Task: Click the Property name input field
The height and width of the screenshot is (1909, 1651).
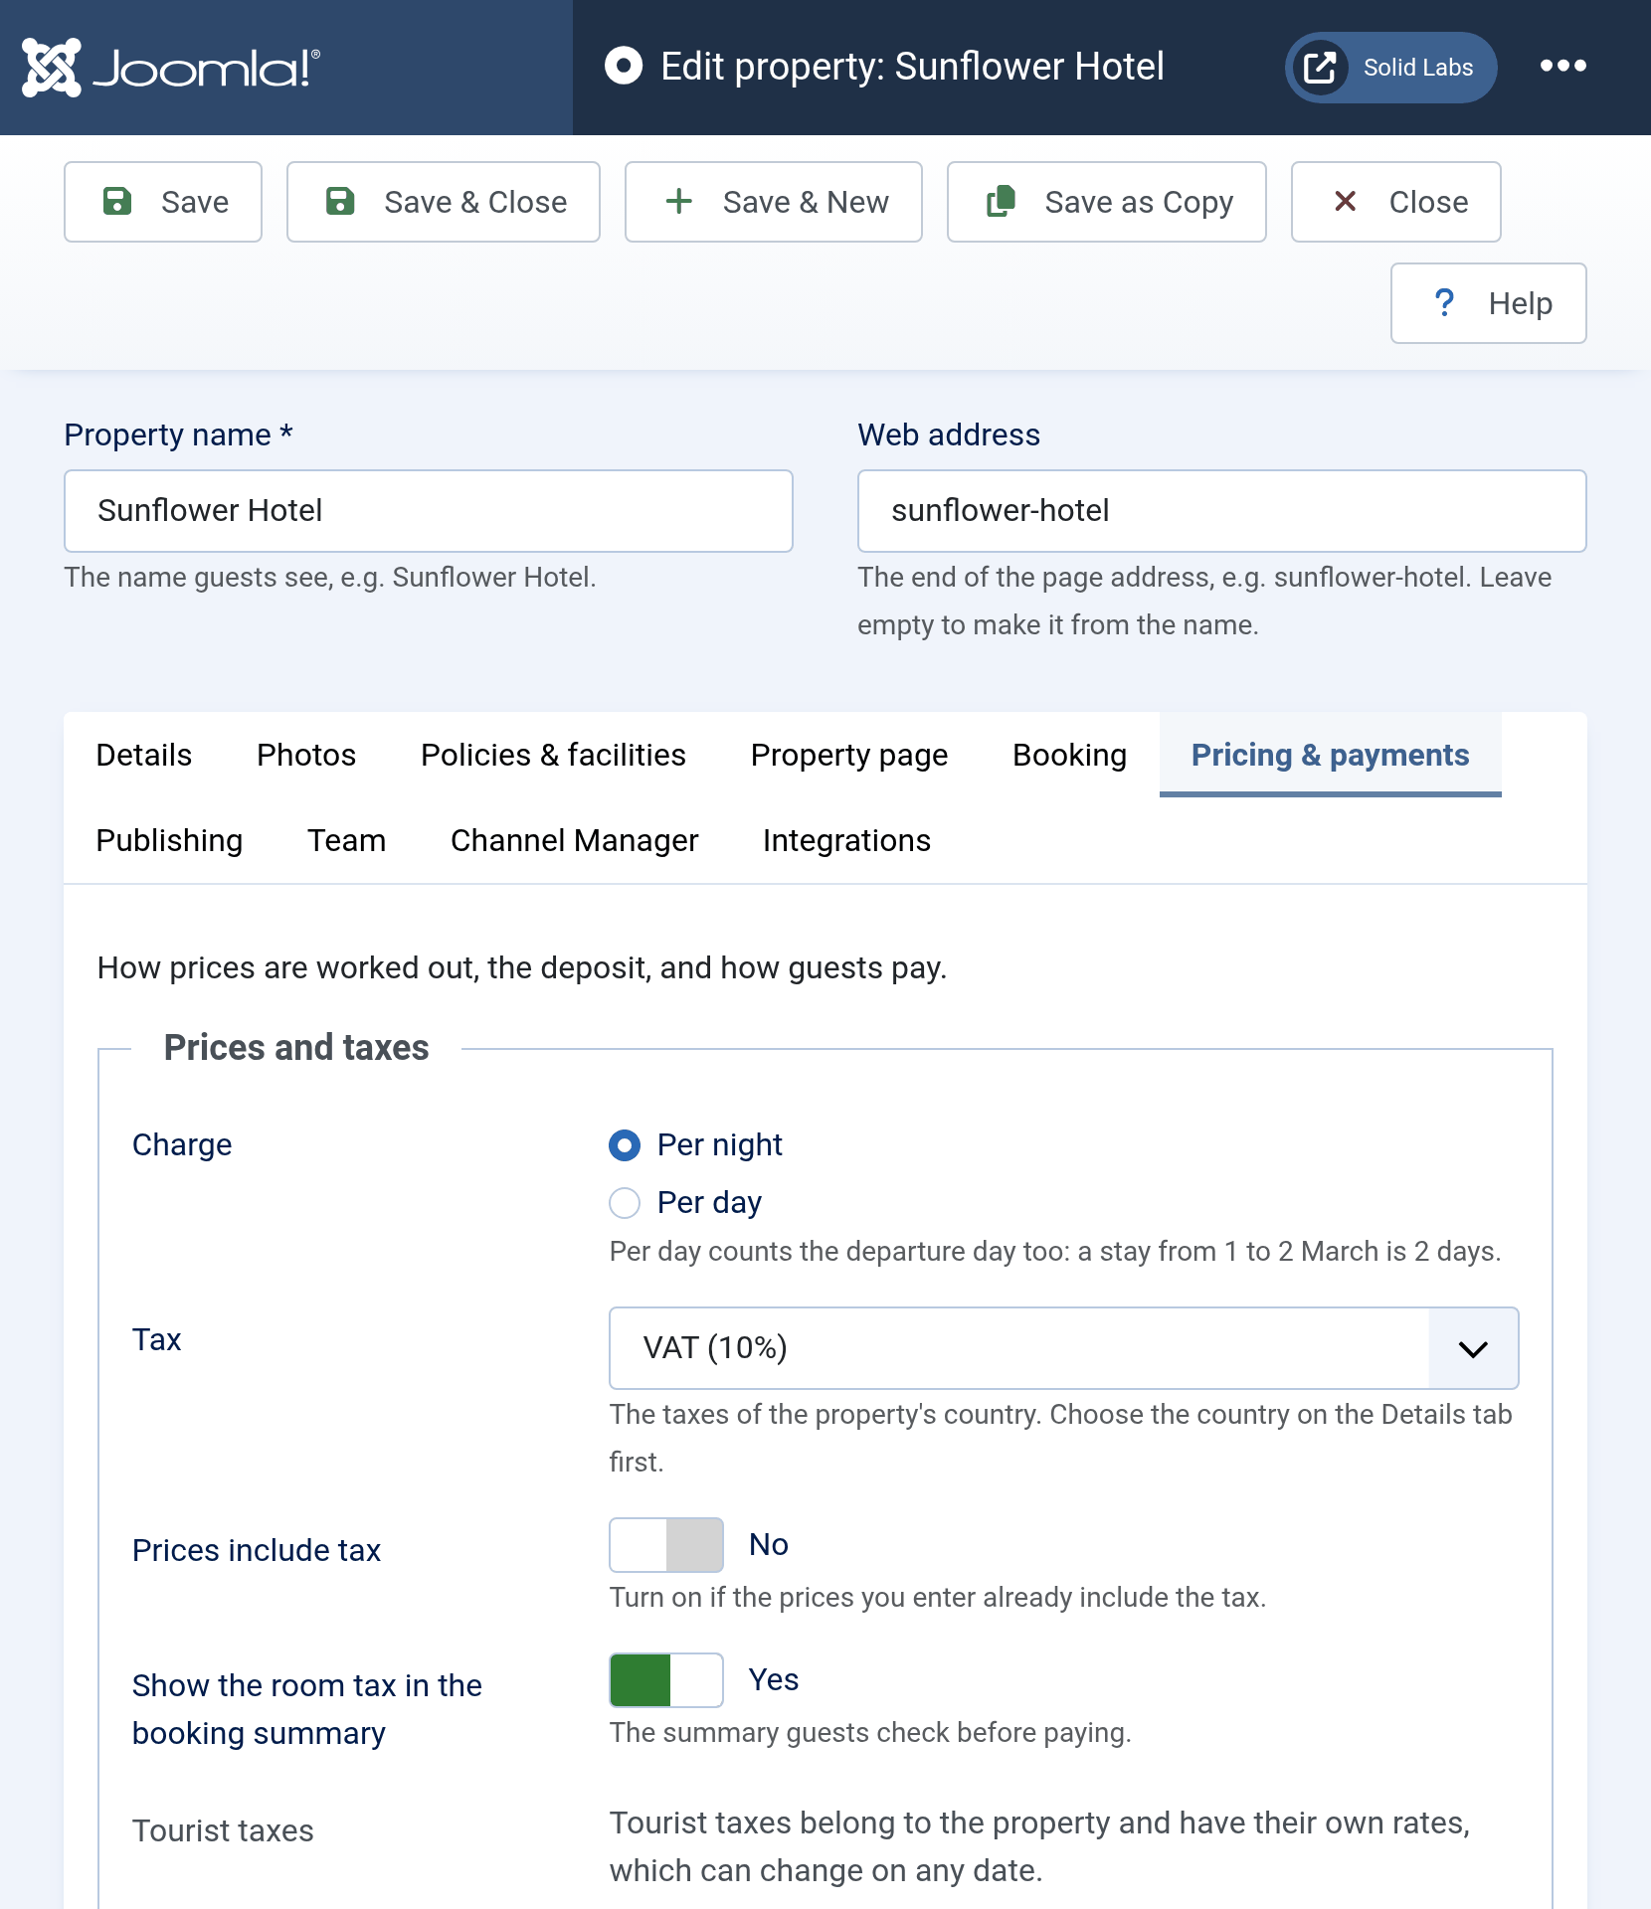Action: (x=429, y=511)
